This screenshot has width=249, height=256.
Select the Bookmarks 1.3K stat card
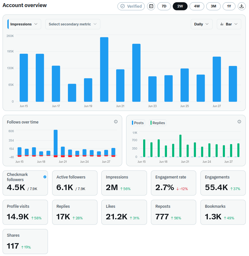(x=223, y=212)
